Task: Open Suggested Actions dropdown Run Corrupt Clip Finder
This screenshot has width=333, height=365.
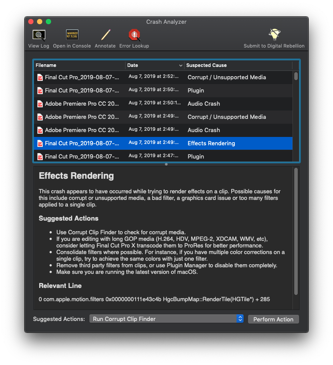Action: [166, 319]
